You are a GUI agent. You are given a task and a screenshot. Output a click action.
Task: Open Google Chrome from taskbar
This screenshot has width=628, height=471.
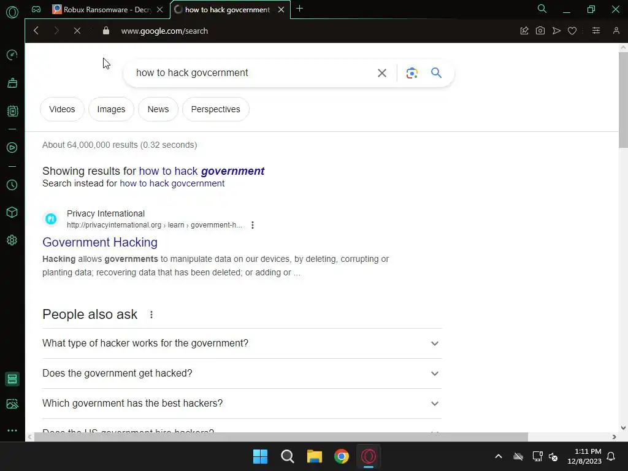pyautogui.click(x=342, y=456)
